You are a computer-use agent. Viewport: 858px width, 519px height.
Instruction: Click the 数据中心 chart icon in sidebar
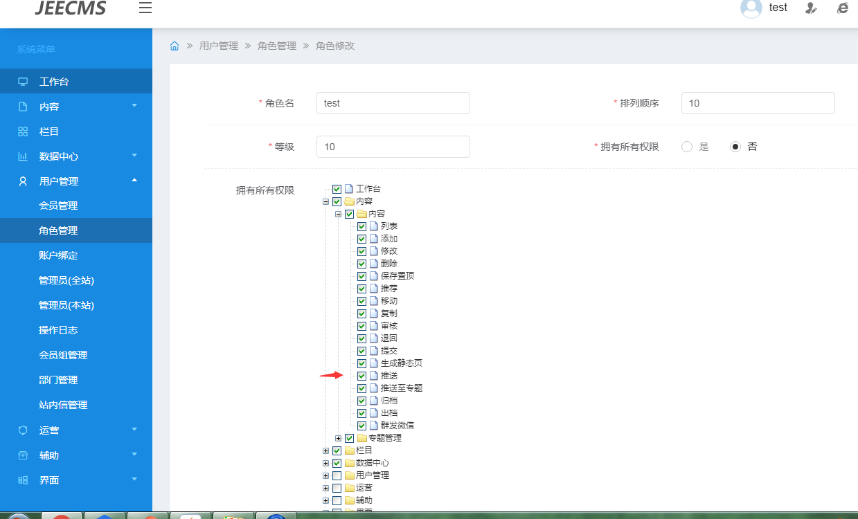(23, 156)
